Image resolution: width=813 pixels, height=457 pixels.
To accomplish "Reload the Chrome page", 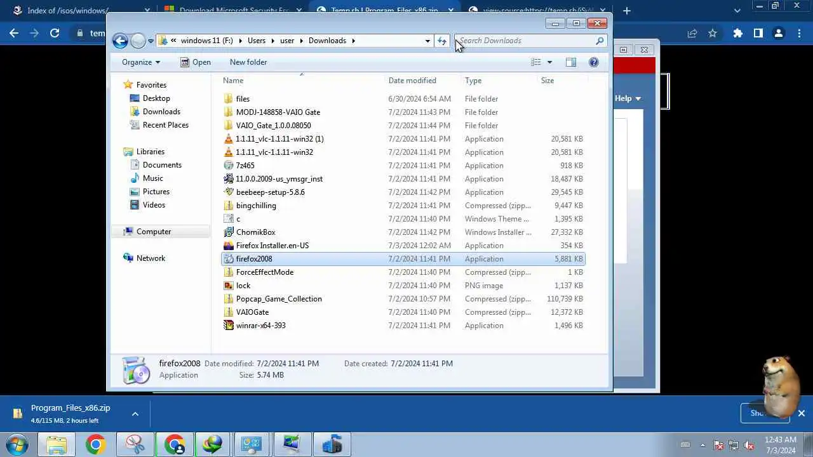I will click(55, 33).
